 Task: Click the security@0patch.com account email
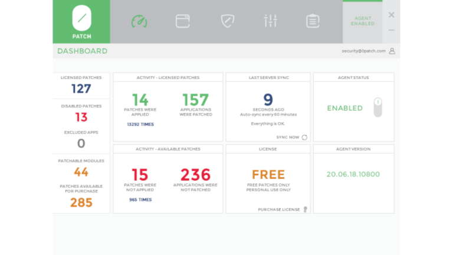pyautogui.click(x=363, y=51)
